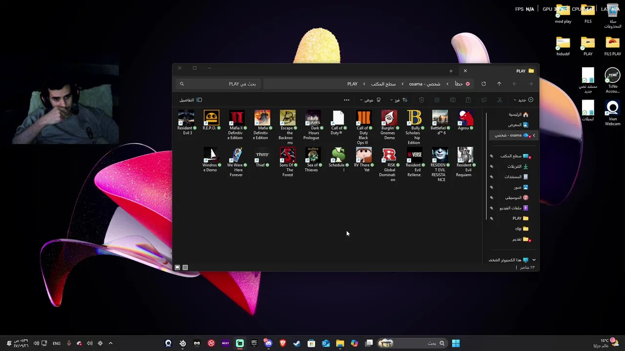Open the FILS PLAY desktop folder
The height and width of the screenshot is (351, 625).
(612, 47)
